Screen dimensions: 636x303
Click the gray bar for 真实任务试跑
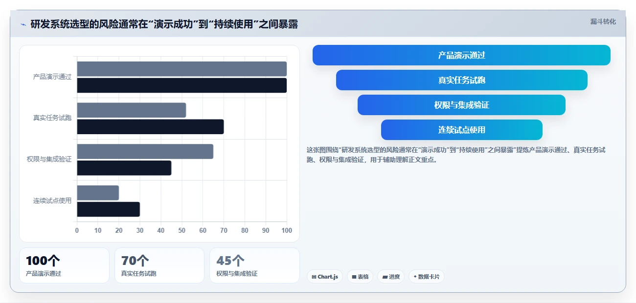pos(131,110)
